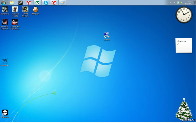The height and width of the screenshot is (123, 196).
Task: Switch to the uTorrent taskbar window
Action: pyautogui.click(x=37, y=3)
